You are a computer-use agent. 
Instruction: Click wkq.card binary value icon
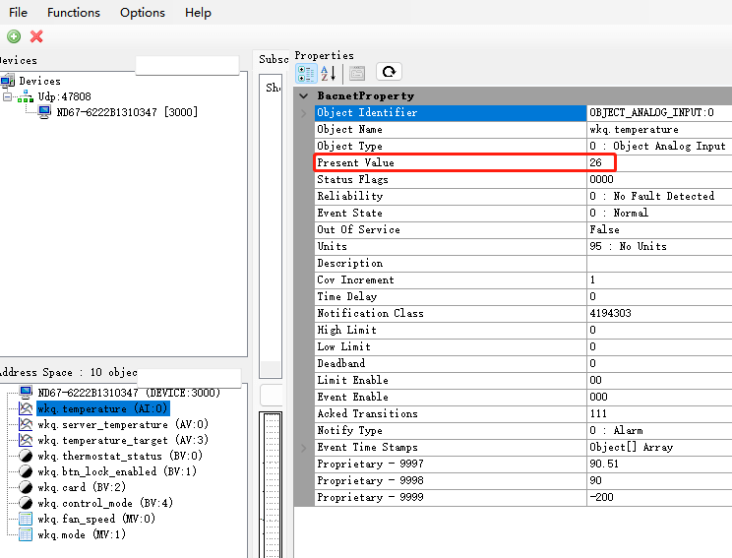(26, 487)
